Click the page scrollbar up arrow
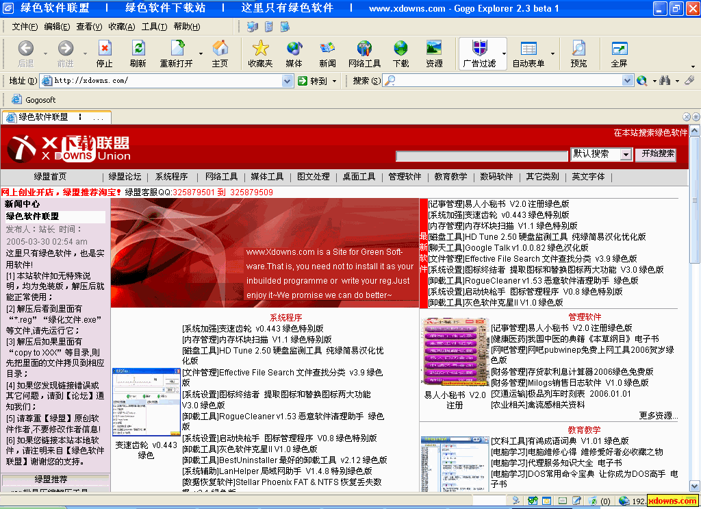701x509 pixels. (695, 131)
